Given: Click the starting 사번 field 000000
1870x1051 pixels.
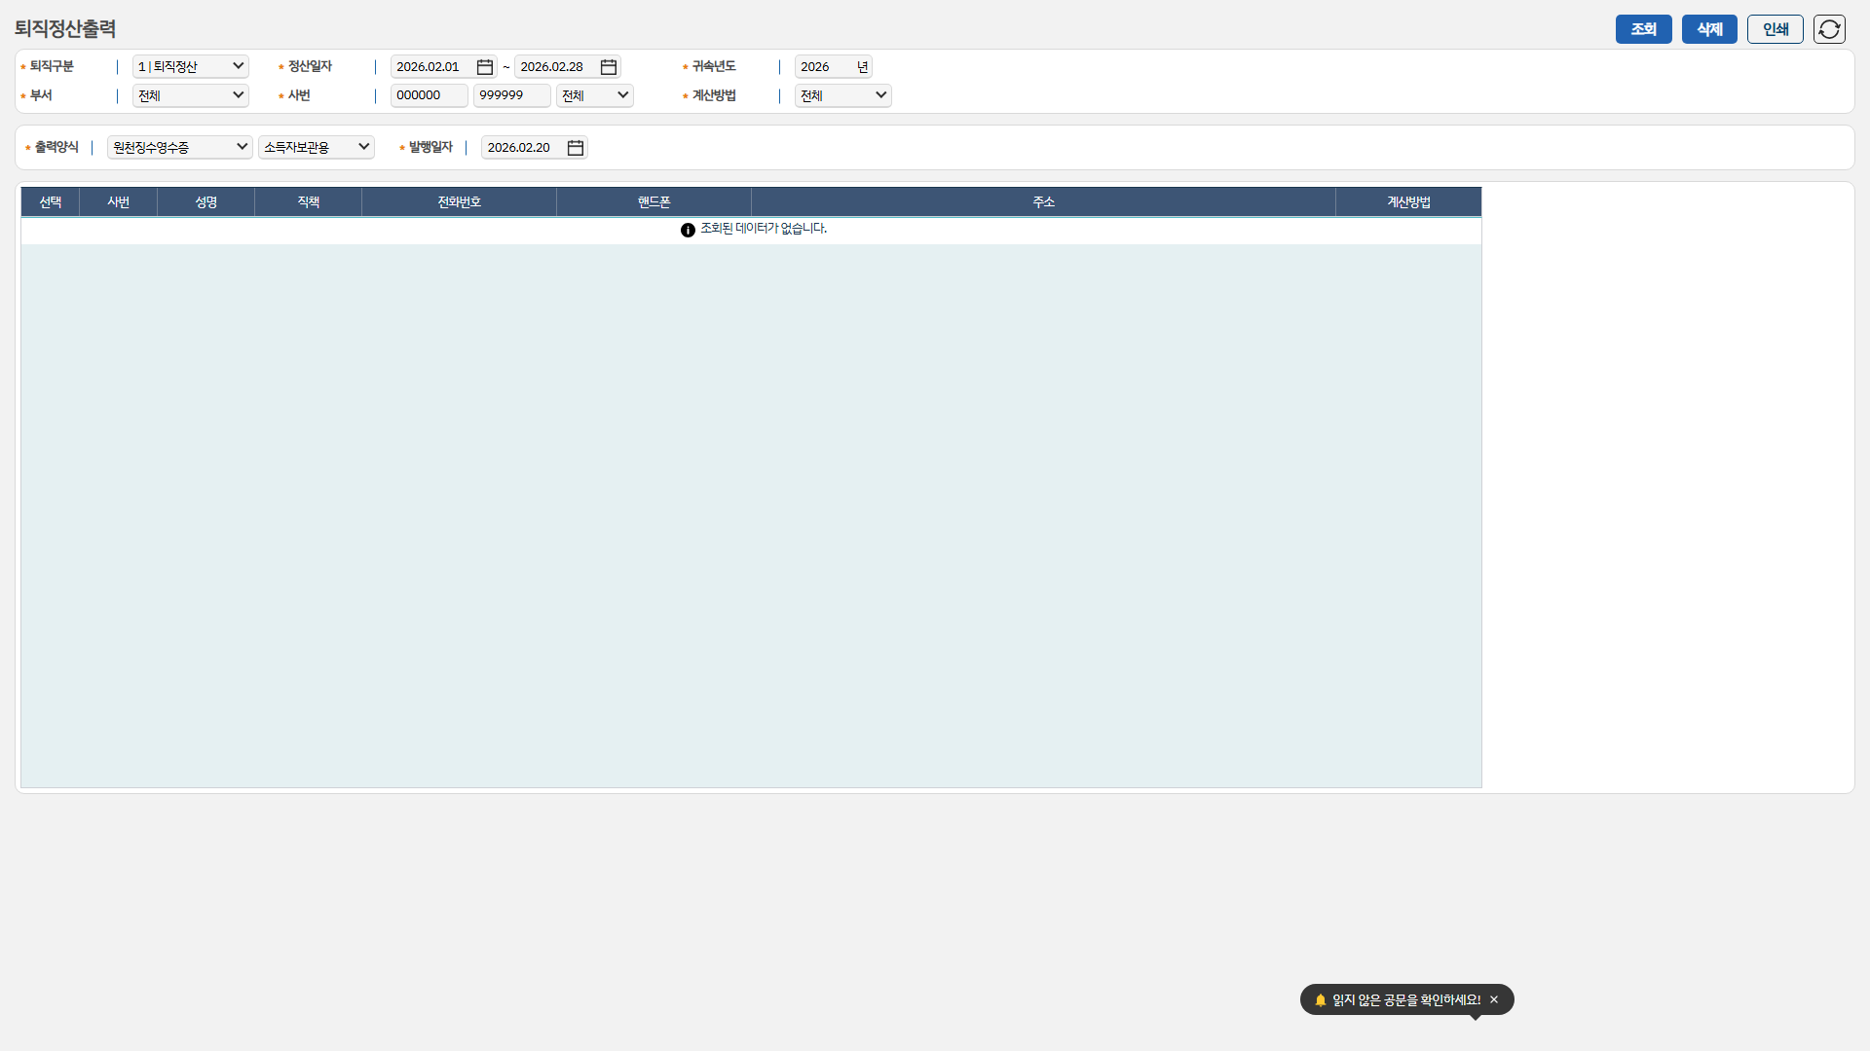Looking at the screenshot, I should (429, 95).
